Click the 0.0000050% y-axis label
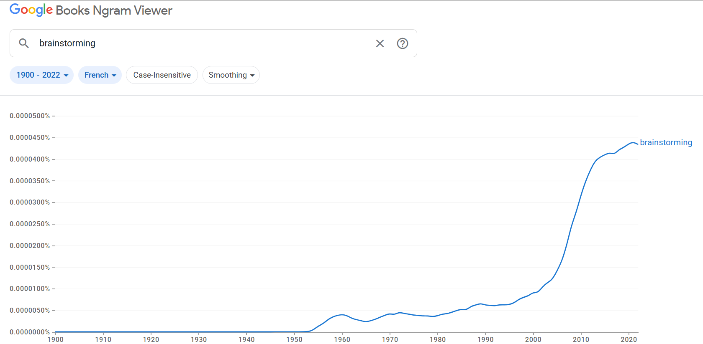The image size is (703, 344). [30, 311]
